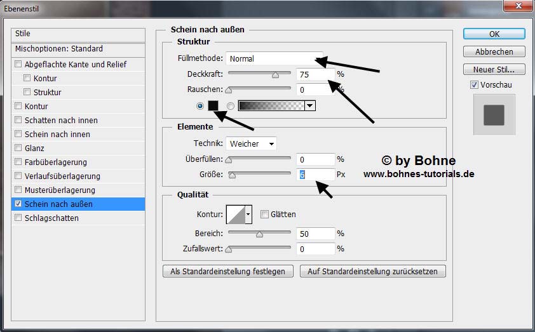Screen dimensions: 535x332
Task: Open the Technik dropdown set to Weicher
Action: coord(251,144)
